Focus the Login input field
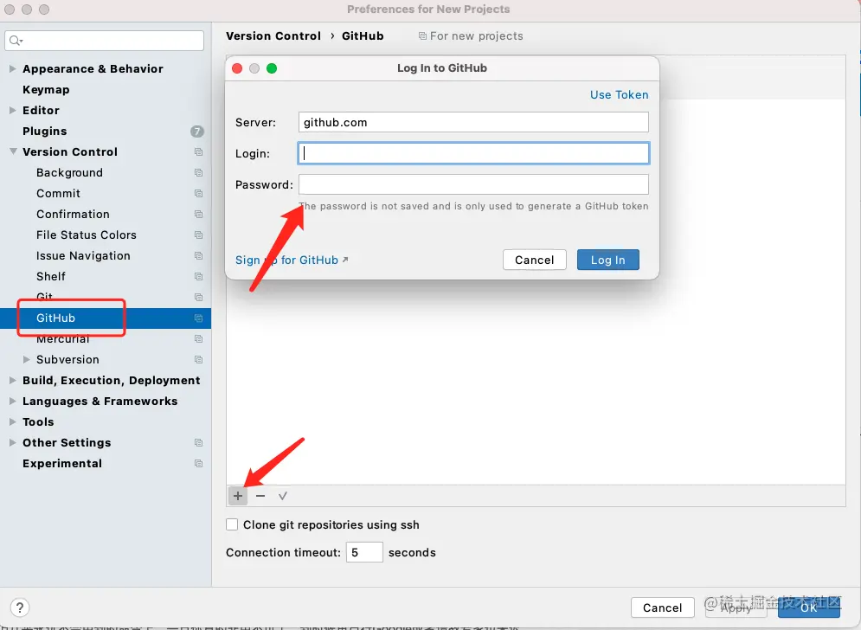 (473, 153)
